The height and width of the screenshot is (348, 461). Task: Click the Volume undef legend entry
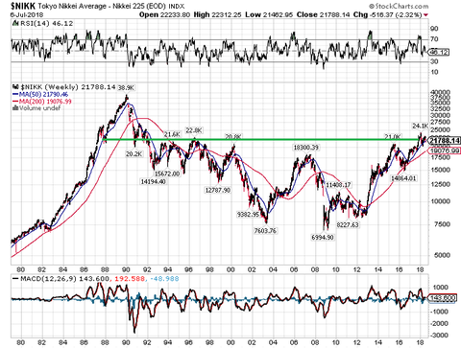point(39,108)
